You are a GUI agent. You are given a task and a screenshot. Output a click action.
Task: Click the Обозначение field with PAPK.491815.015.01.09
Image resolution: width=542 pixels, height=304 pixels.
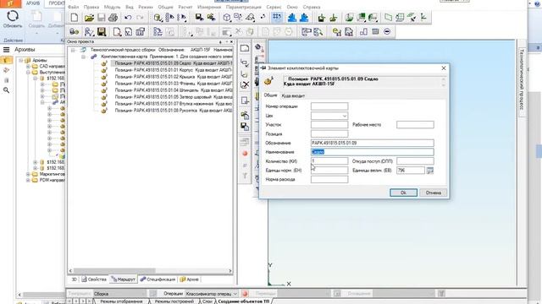coord(373,143)
